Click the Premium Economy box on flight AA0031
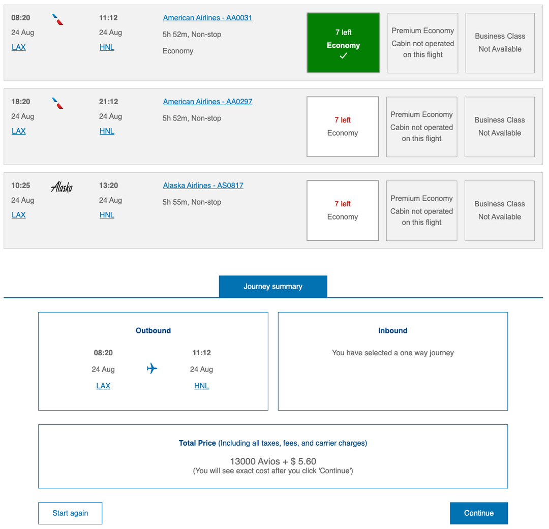Image resolution: width=549 pixels, height=529 pixels. tap(422, 43)
